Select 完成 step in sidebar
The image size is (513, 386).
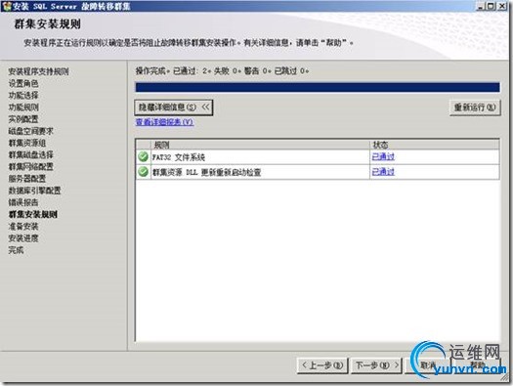pyautogui.click(x=16, y=250)
